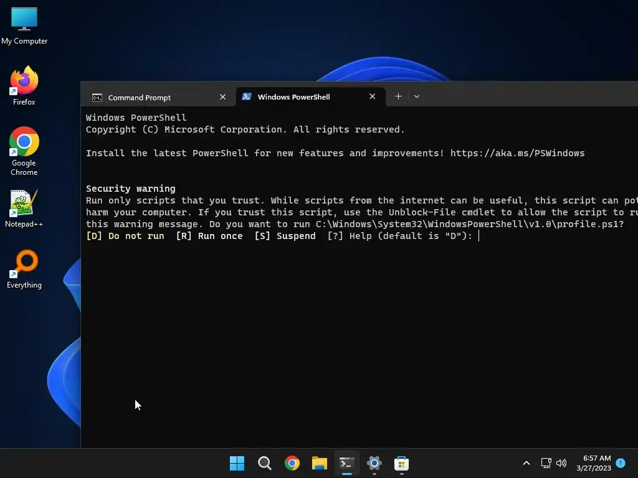Click the aka.ms/PSWindows link
This screenshot has height=478, width=638.
(x=517, y=153)
